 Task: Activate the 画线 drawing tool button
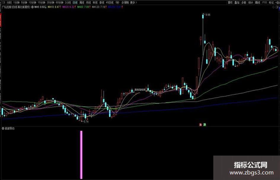point(257,2)
